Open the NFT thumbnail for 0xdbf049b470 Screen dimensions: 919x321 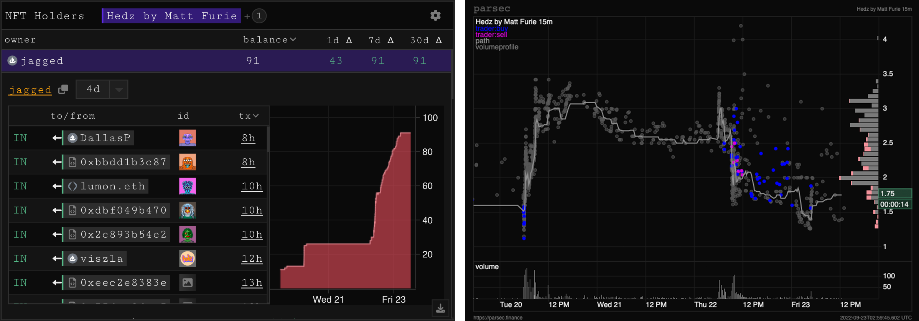tap(188, 210)
